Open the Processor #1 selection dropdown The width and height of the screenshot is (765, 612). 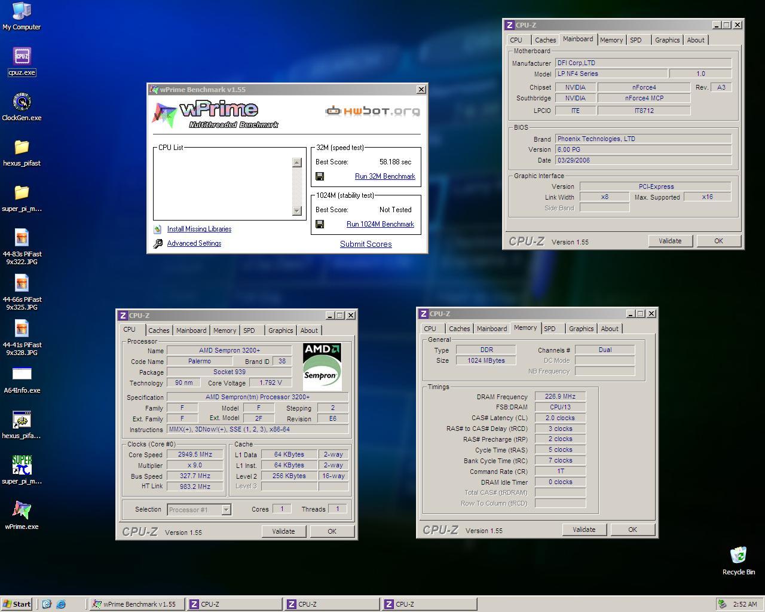pos(227,510)
